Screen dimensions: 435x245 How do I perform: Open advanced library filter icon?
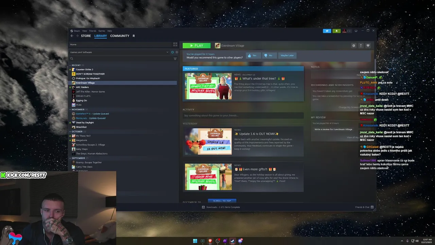[175, 59]
